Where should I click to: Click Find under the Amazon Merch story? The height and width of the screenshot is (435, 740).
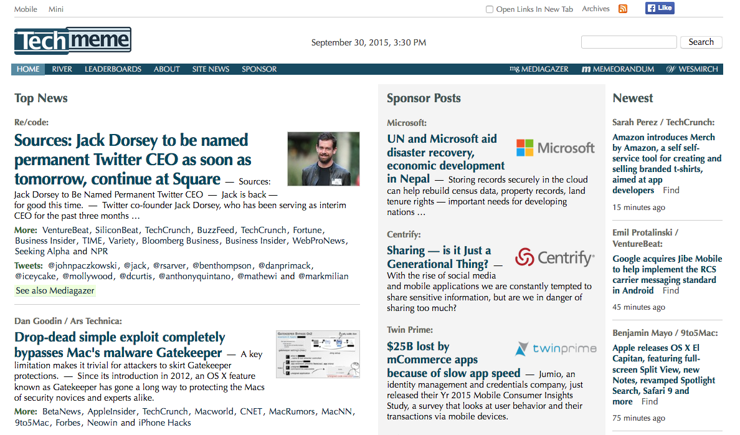point(671,190)
